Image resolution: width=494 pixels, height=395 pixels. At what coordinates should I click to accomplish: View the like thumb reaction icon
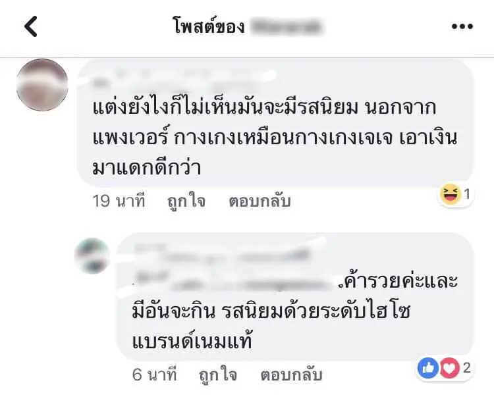428,368
